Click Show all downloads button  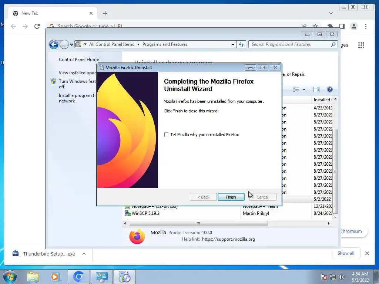[346, 253]
